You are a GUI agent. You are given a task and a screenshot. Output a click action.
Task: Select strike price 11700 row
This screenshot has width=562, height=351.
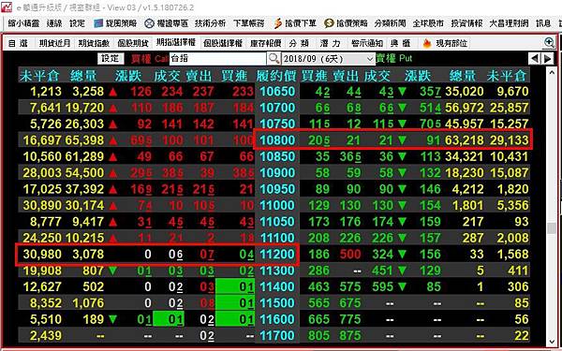[x=274, y=336]
